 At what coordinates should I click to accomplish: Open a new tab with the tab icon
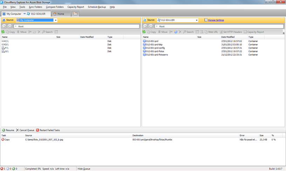coord(75,14)
